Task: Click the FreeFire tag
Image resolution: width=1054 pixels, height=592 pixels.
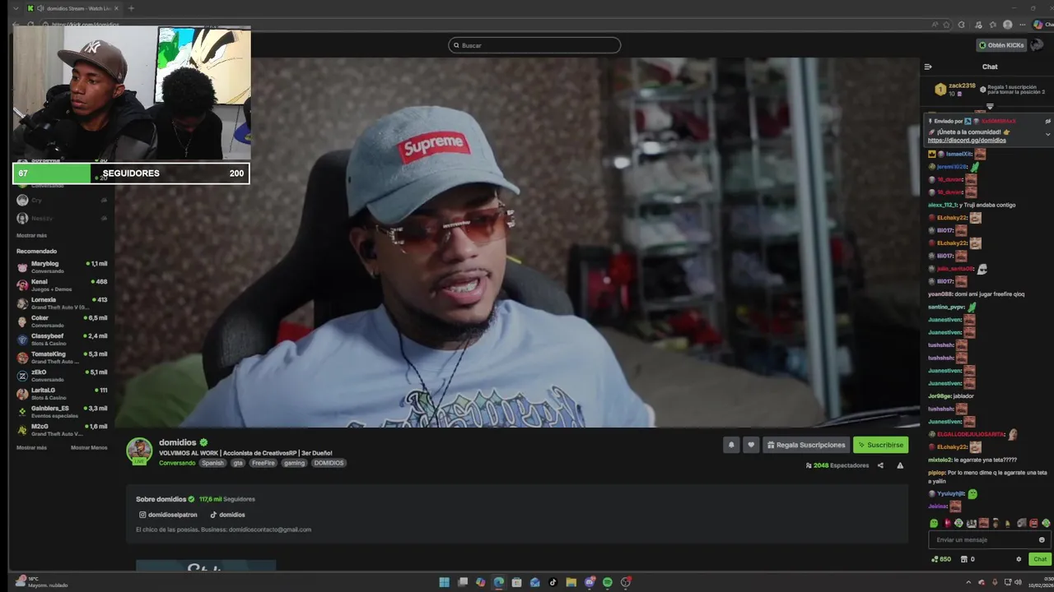Action: (263, 463)
